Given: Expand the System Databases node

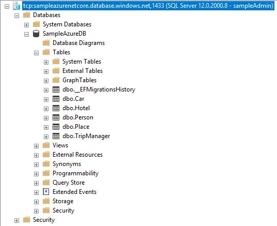Looking at the screenshot, I should point(26,25).
